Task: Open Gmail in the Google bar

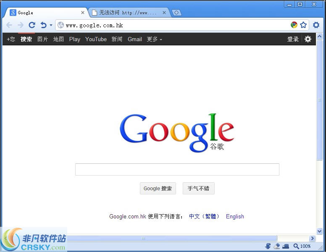Action: [x=135, y=39]
